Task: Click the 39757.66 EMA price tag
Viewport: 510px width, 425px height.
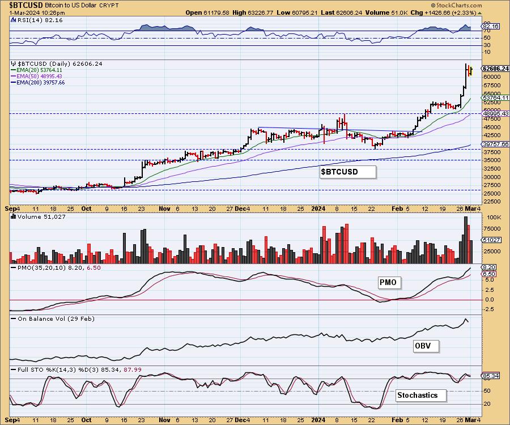Action: pyautogui.click(x=495, y=144)
